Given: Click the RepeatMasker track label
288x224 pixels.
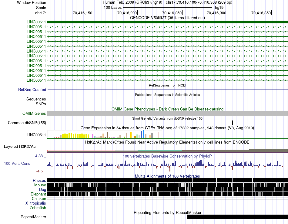Looking at the screenshot, I should click(x=33, y=217).
